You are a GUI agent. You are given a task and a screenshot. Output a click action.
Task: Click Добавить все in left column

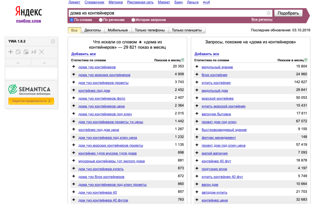pos(84,54)
